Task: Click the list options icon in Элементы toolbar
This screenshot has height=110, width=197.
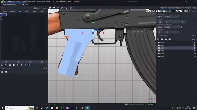Action: click(x=170, y=39)
